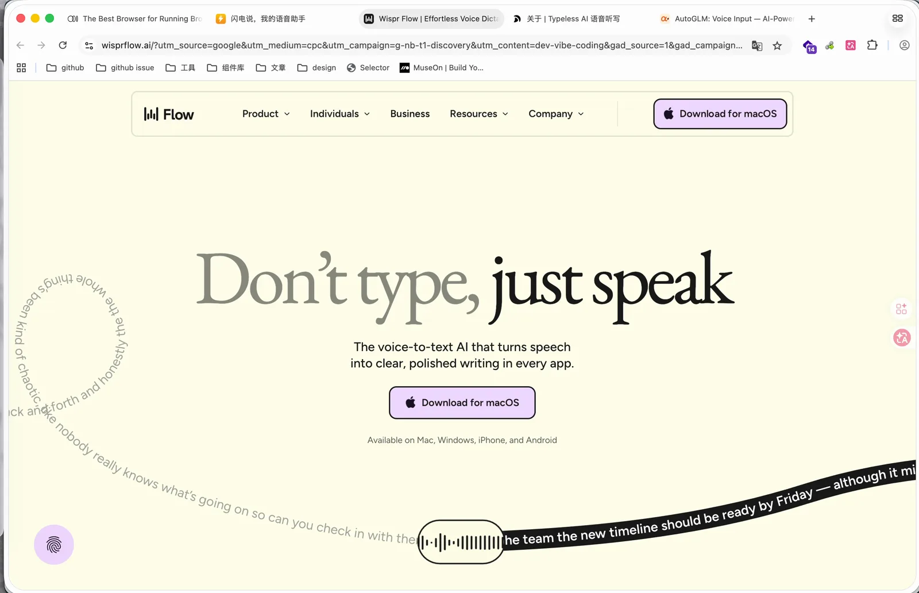Open the browser profile avatar icon

coord(905,45)
